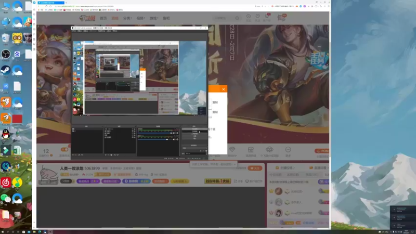
Task: Move source up with OBS Sources up arrow
Action: (x=114, y=155)
